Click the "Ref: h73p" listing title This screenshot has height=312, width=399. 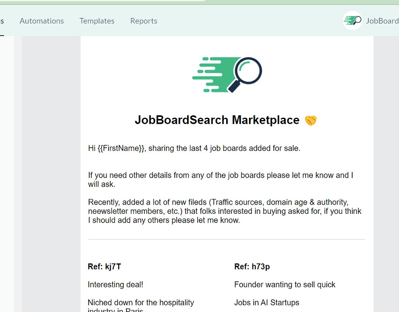(x=252, y=267)
